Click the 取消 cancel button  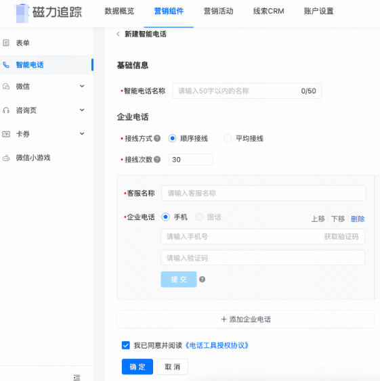click(173, 367)
